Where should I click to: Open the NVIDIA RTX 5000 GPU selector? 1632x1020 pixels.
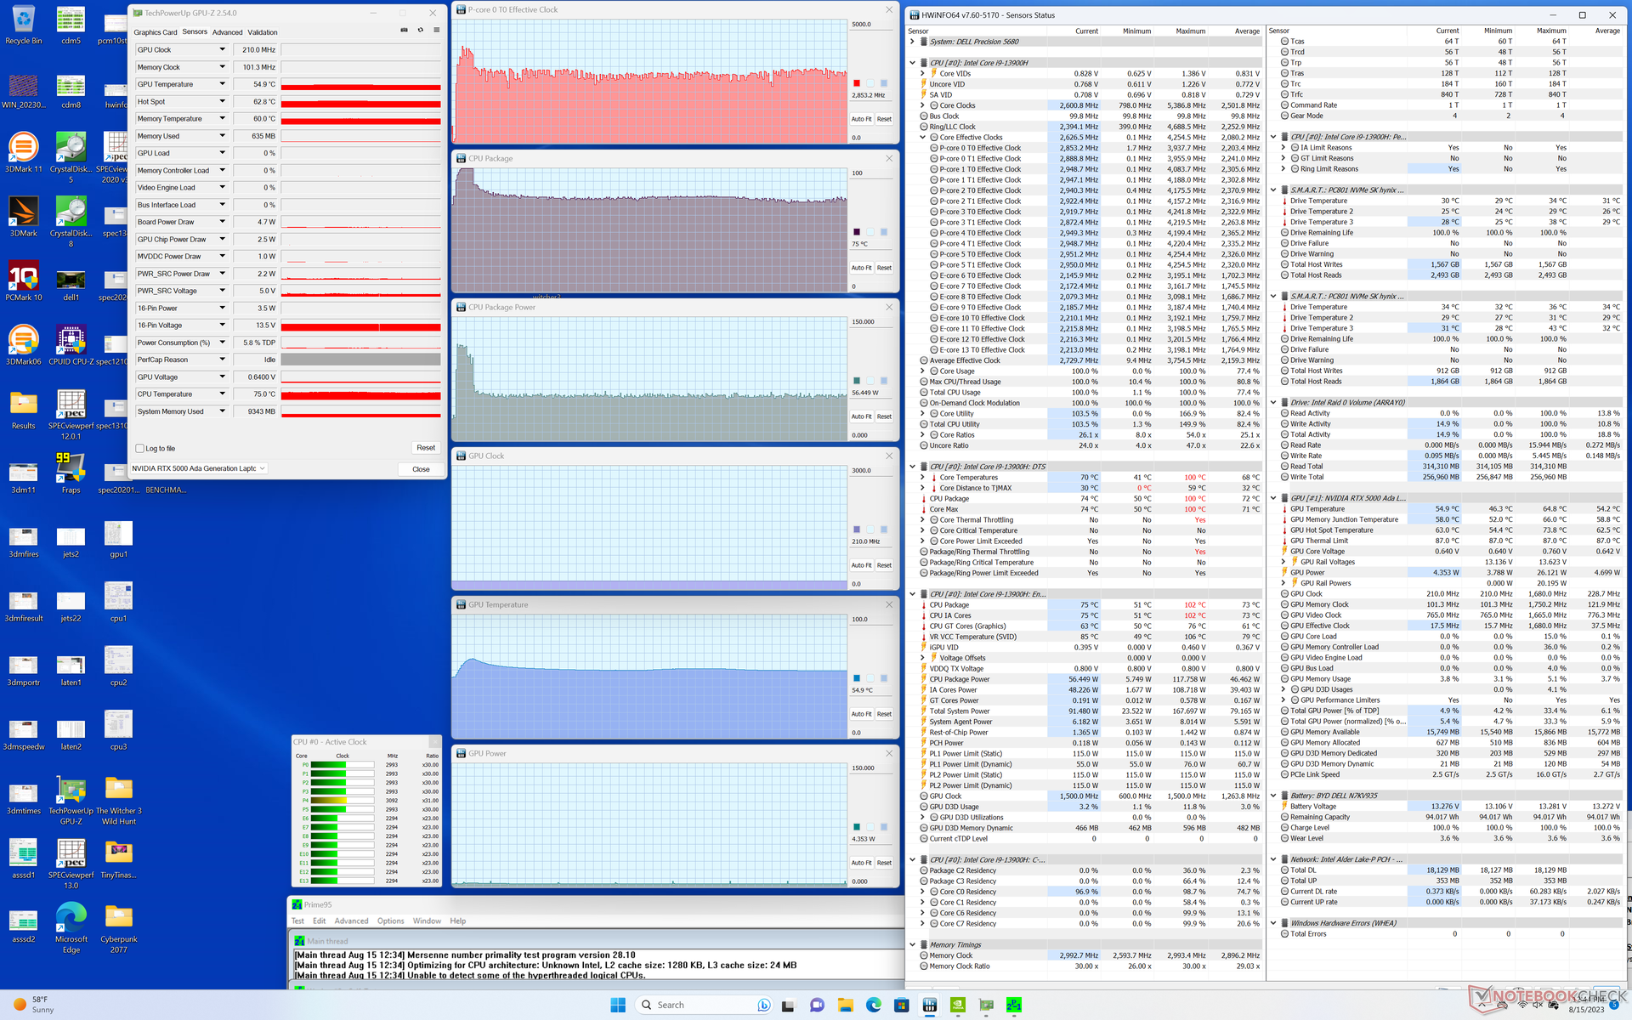pos(199,468)
